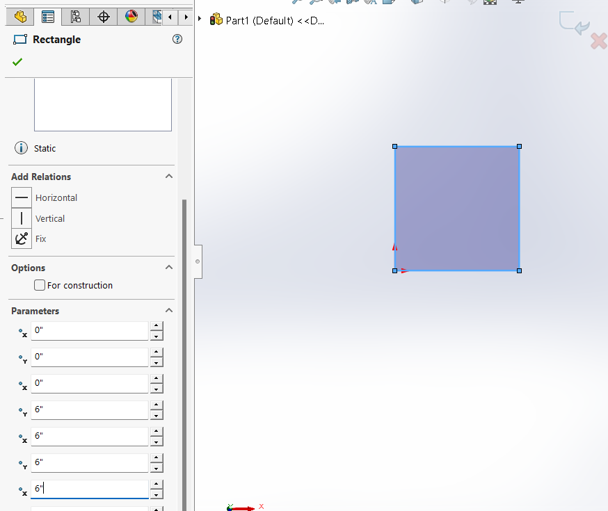Decrease the first point X value
The height and width of the screenshot is (511, 608).
(157, 336)
